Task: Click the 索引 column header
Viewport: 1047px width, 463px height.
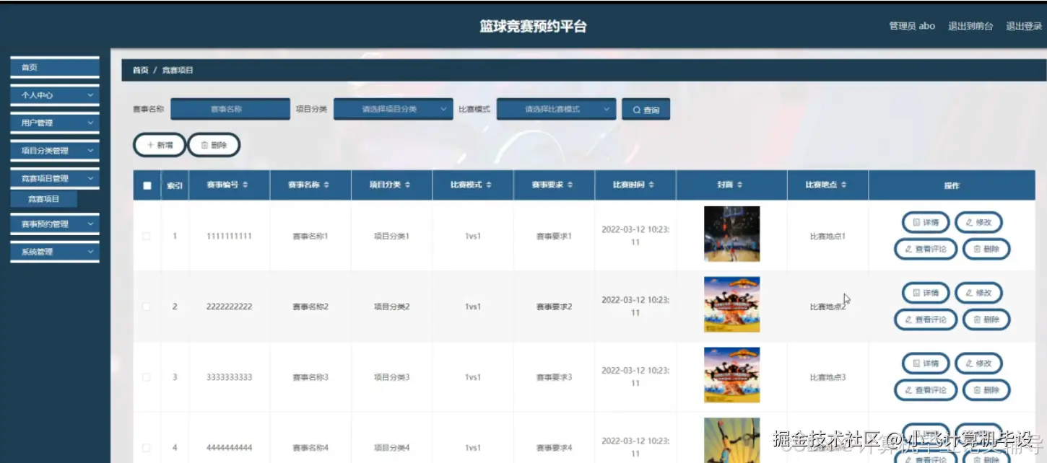Action: [175, 185]
